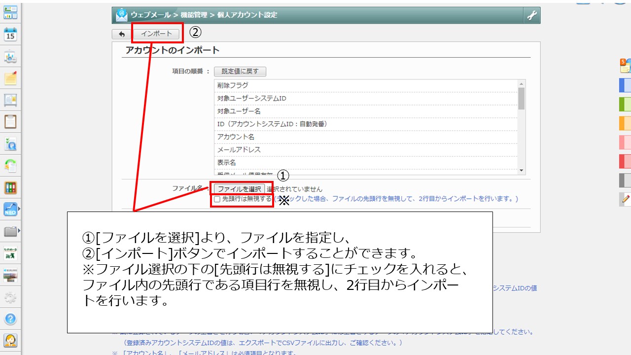This screenshot has width=631, height=355.
Task: Select the green sticky color tab
Action: coord(625,104)
